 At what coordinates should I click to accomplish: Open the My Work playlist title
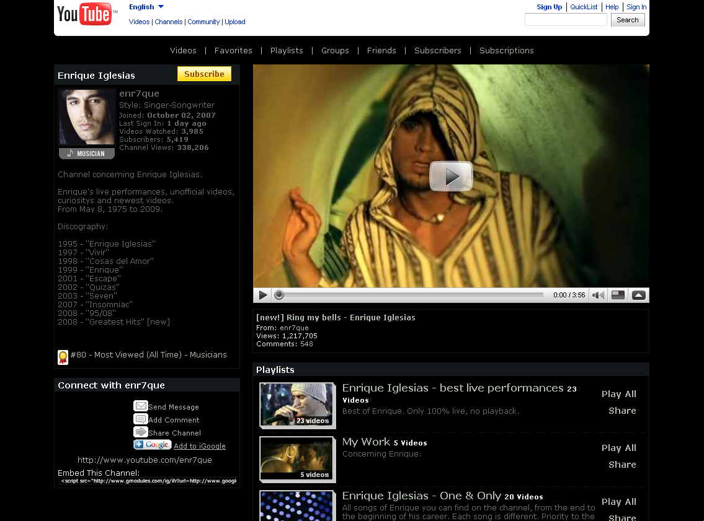(366, 442)
